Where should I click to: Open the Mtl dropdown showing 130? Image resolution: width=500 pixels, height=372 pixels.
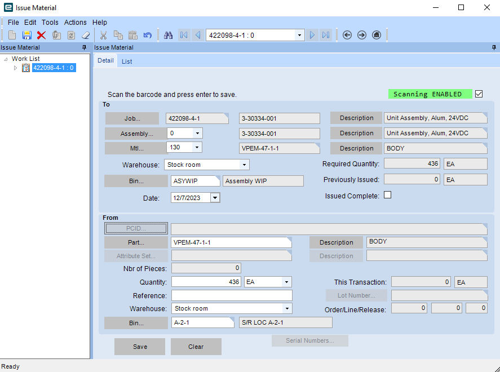point(196,147)
